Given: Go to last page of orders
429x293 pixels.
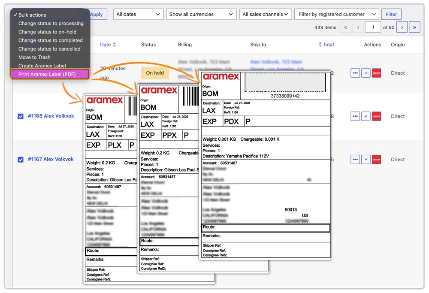Looking at the screenshot, I should [x=414, y=27].
